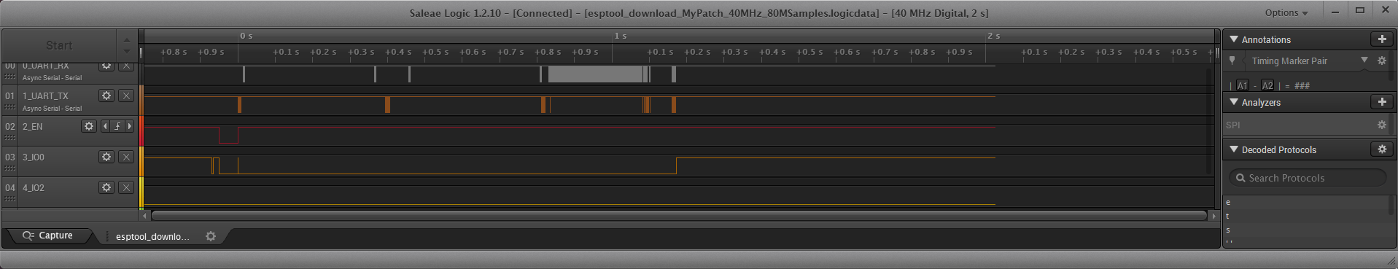Select A2 timing marker

coord(1267,85)
